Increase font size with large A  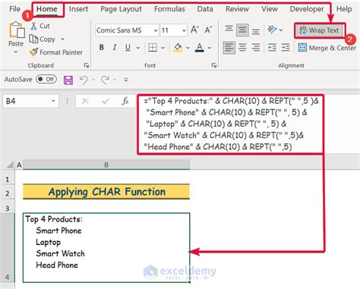tap(194, 30)
